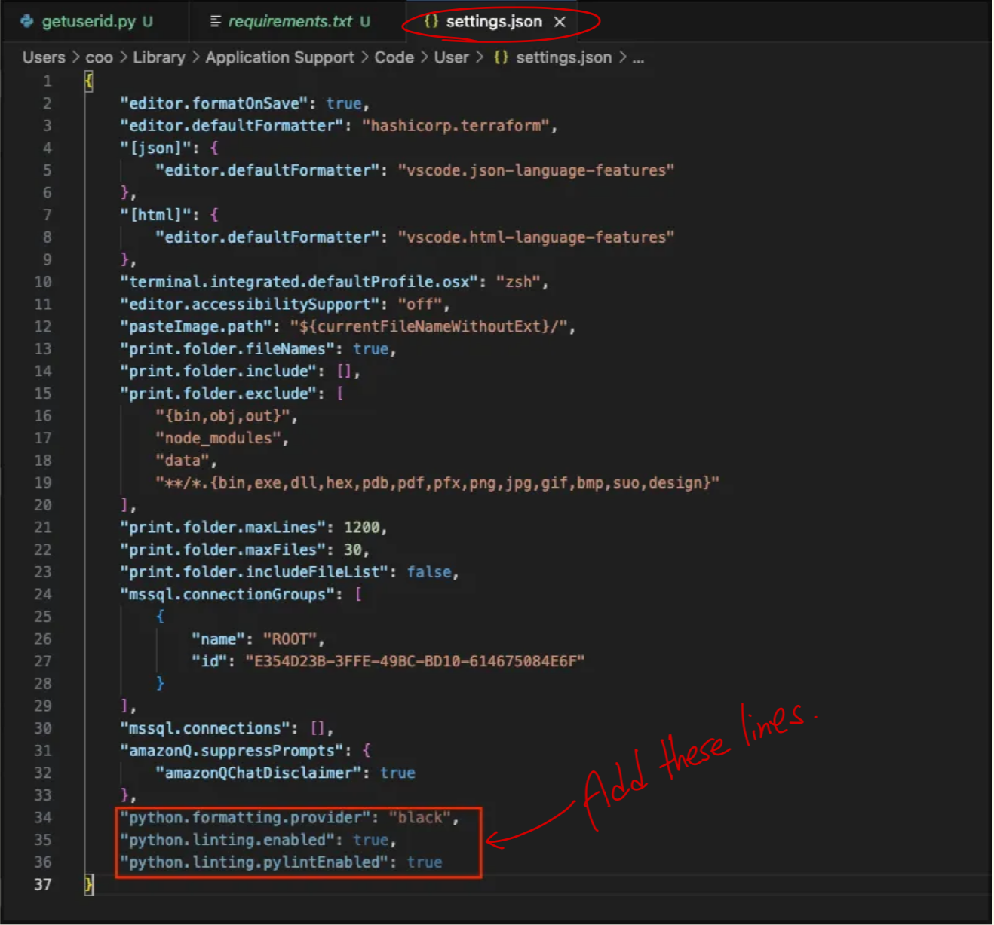Click the JSON braces icon in the breadcrumb

(x=501, y=57)
